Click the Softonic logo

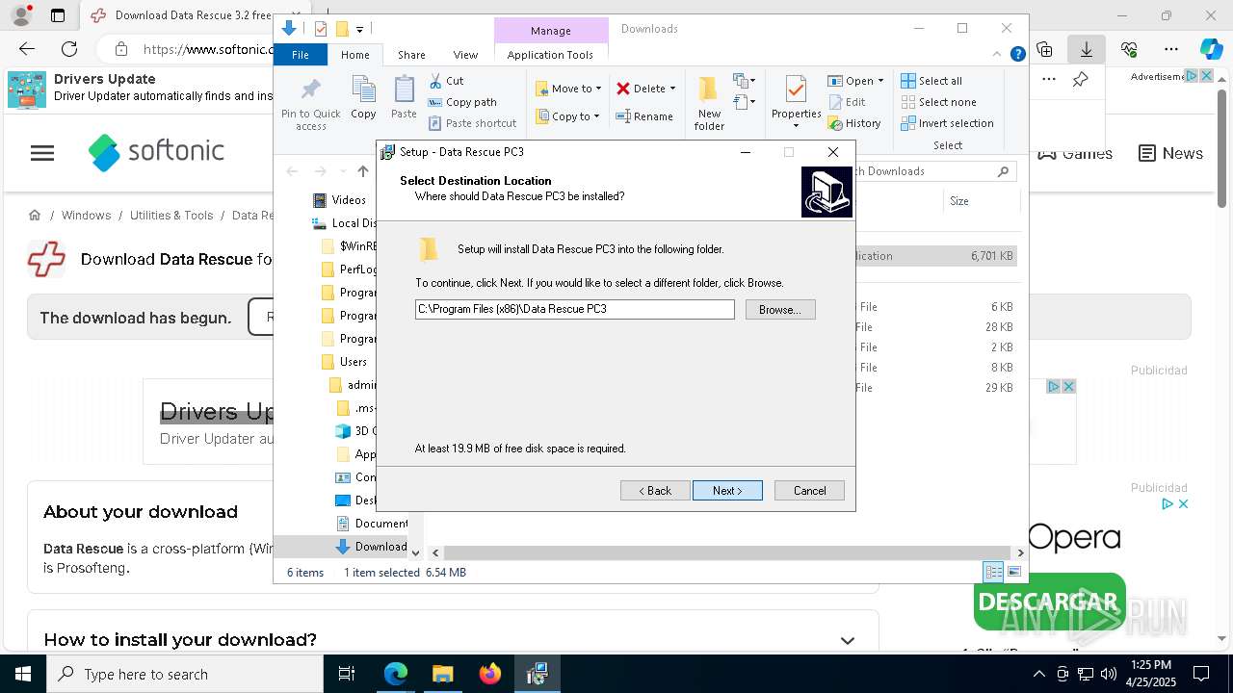pyautogui.click(x=156, y=152)
